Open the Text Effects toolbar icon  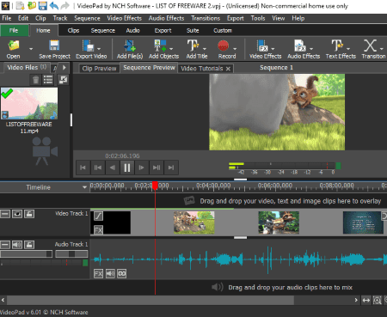(337, 46)
